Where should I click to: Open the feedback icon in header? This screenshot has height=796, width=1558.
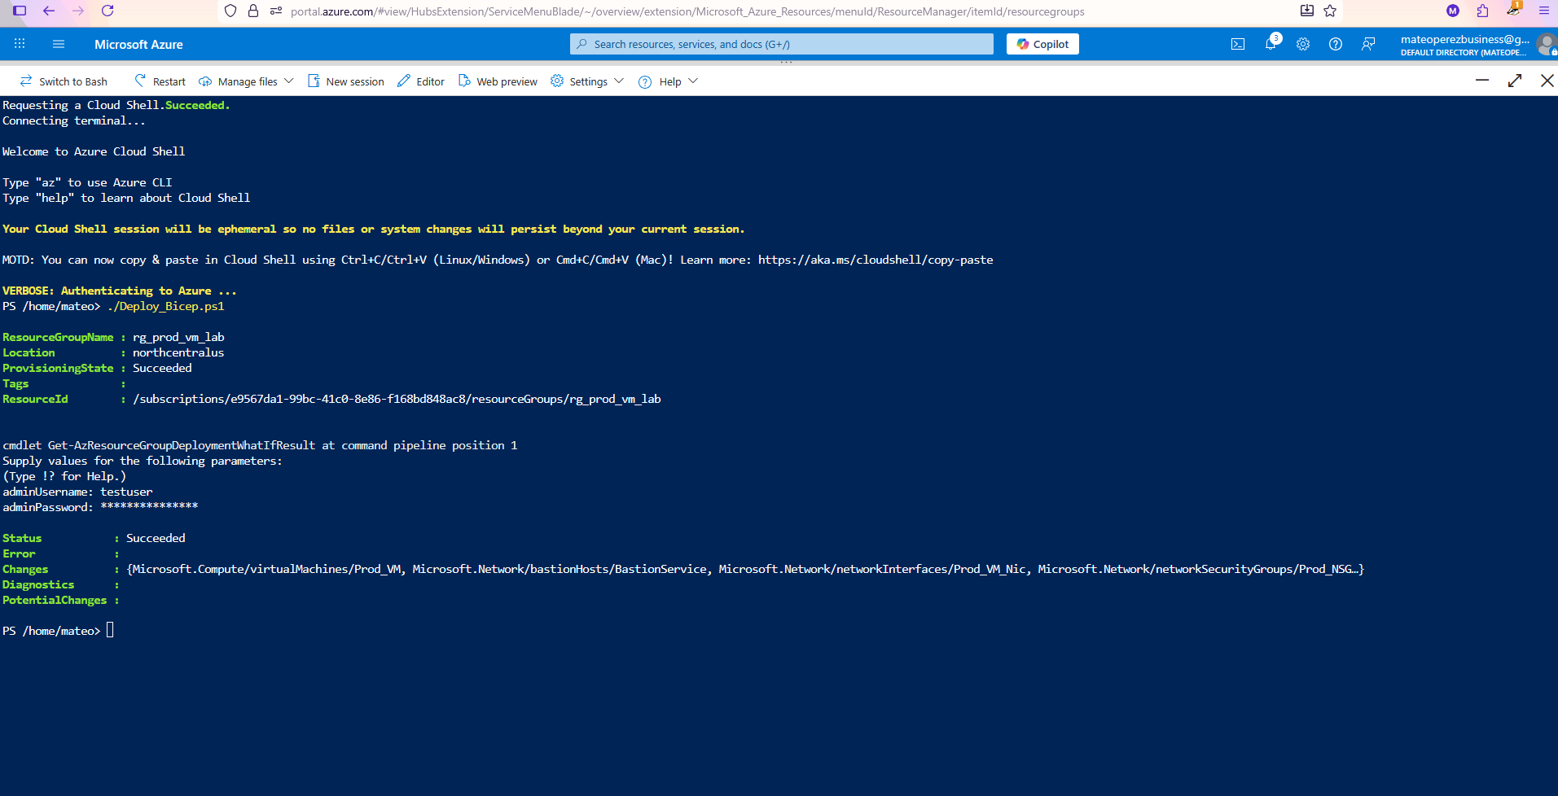coord(1368,44)
